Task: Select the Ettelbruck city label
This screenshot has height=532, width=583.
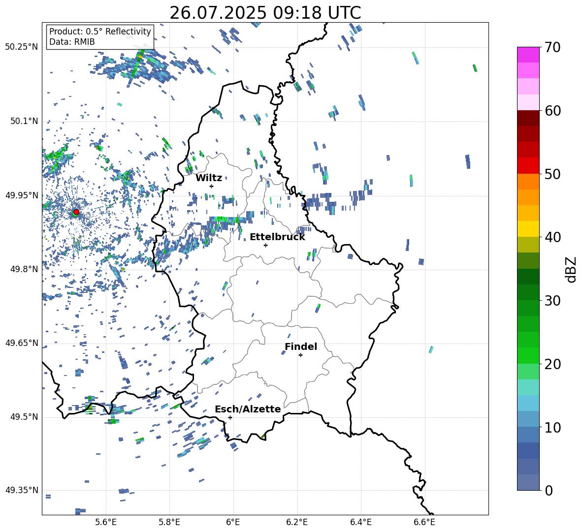Action: point(277,237)
